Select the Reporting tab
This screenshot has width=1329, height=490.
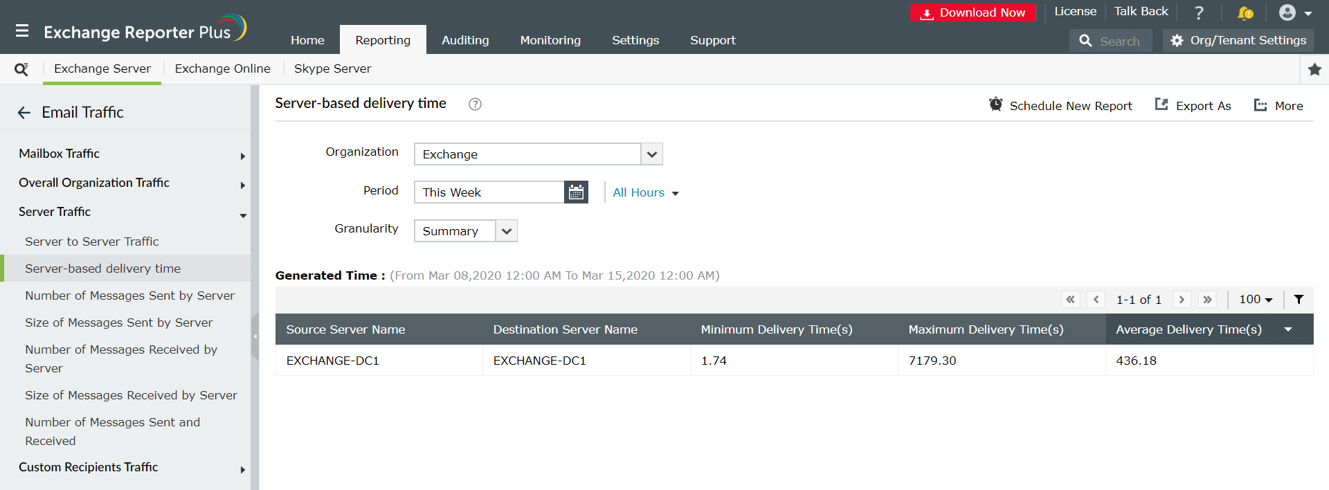[383, 40]
